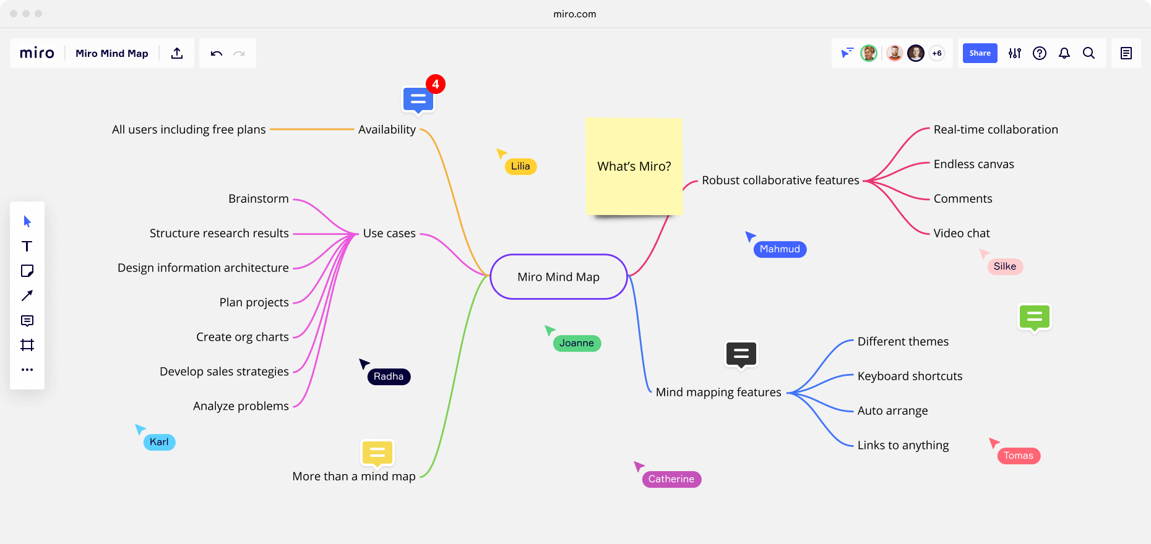
Task: Select the Availability node
Action: (387, 130)
